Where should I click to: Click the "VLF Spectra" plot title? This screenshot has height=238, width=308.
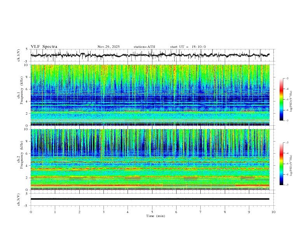[44, 47]
